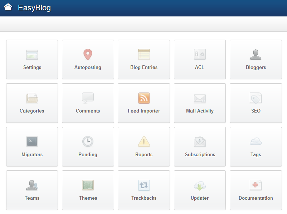Viewport: 287px width, 214px height.
Task: Open the Subscriptions label link
Action: point(200,155)
